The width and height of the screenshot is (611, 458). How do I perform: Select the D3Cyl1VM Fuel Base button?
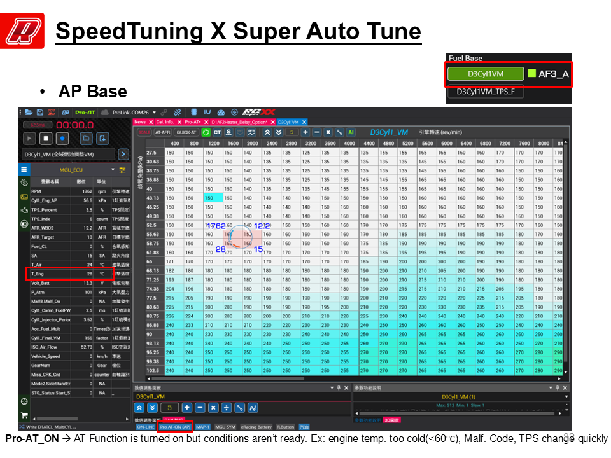pos(486,74)
